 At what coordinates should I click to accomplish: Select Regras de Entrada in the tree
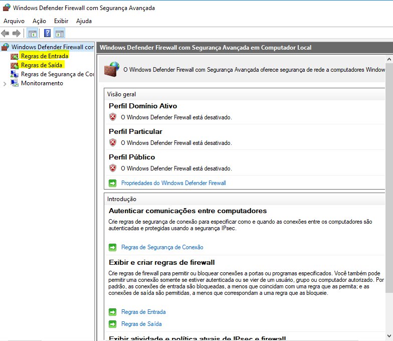[45, 56]
